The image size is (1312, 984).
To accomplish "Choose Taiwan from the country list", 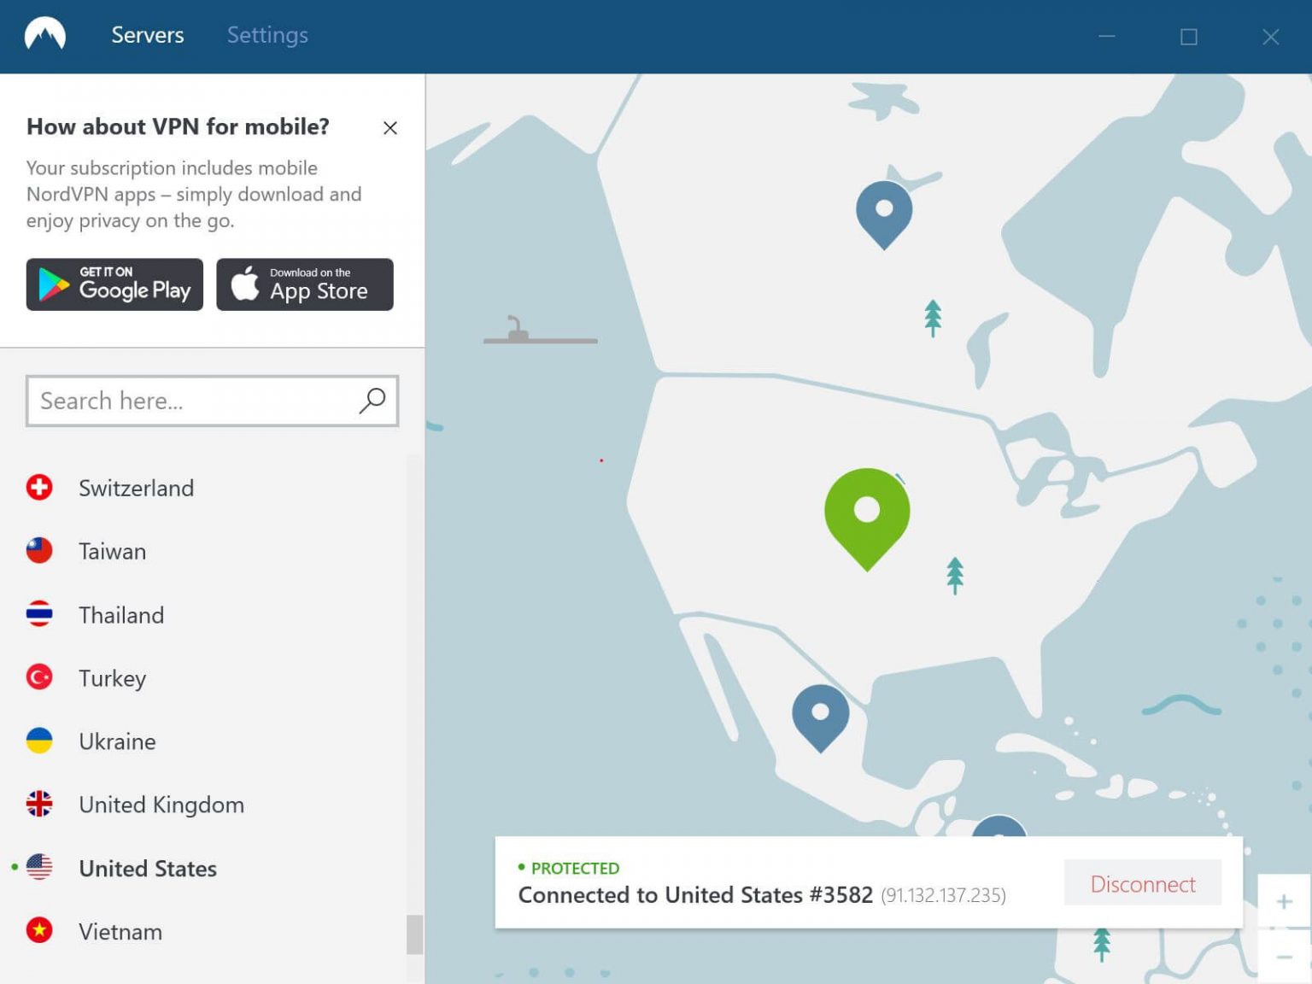I will click(x=112, y=552).
